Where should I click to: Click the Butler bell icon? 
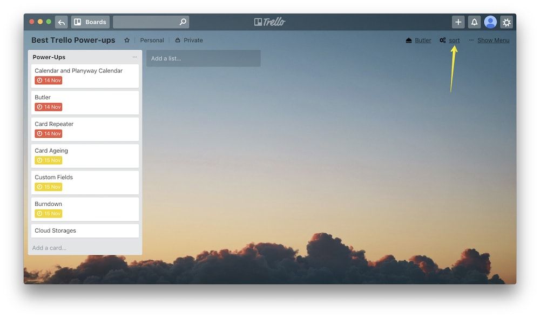pyautogui.click(x=409, y=40)
